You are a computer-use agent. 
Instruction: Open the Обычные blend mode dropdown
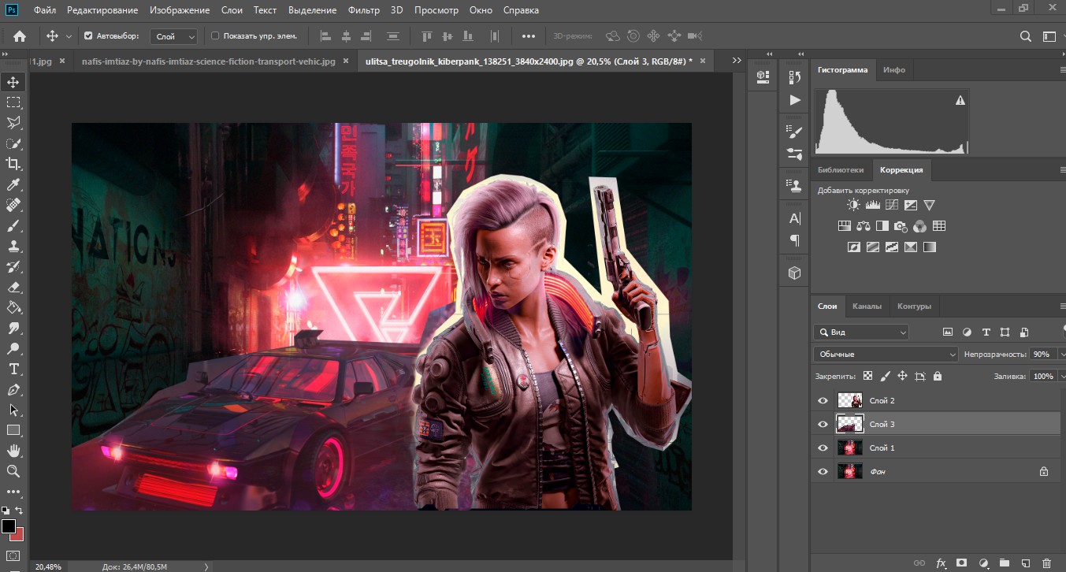pyautogui.click(x=886, y=355)
